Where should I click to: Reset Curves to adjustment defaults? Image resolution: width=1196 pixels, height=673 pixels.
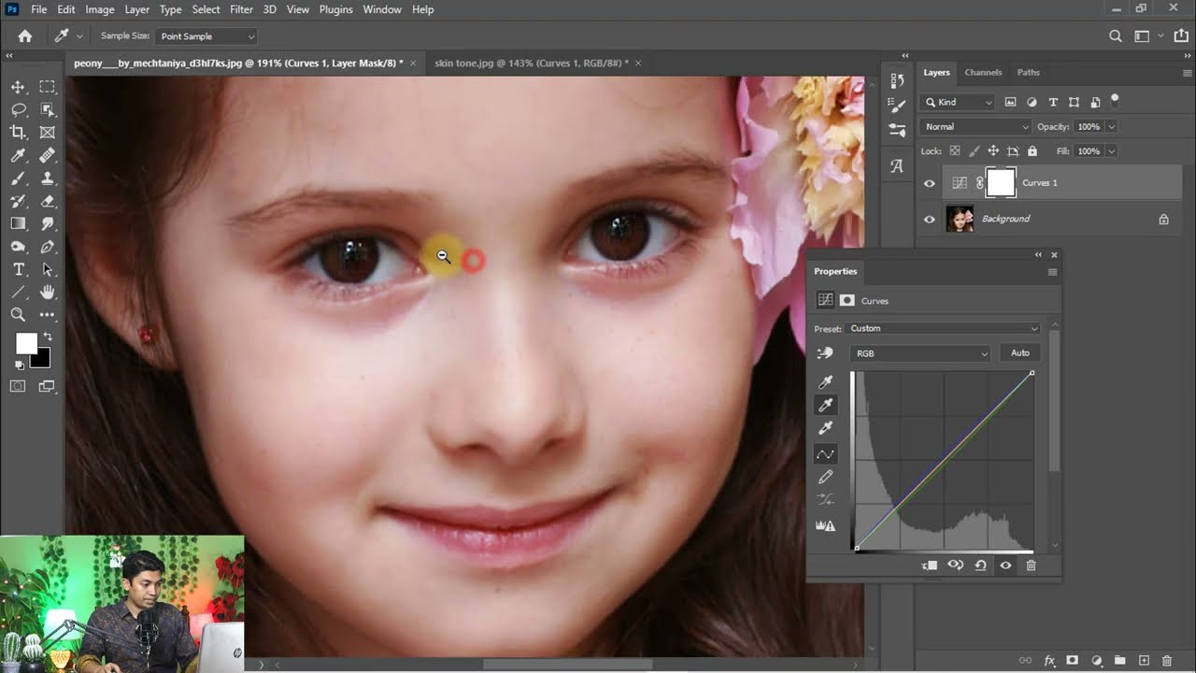click(x=980, y=566)
